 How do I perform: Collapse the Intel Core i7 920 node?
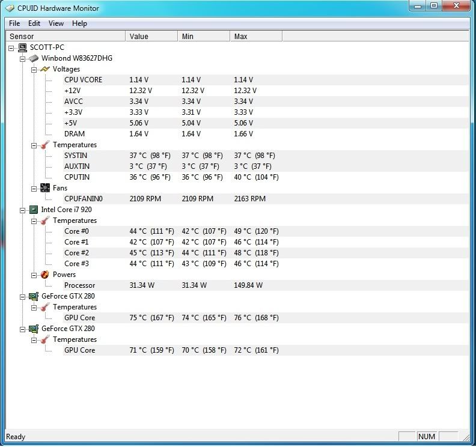click(x=23, y=210)
